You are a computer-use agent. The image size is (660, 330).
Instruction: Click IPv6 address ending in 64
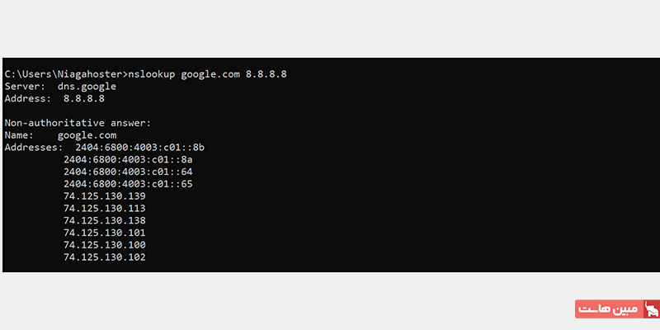pos(128,172)
